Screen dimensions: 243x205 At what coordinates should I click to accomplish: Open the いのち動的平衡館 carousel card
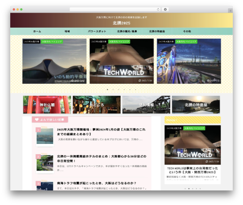coord(54,61)
